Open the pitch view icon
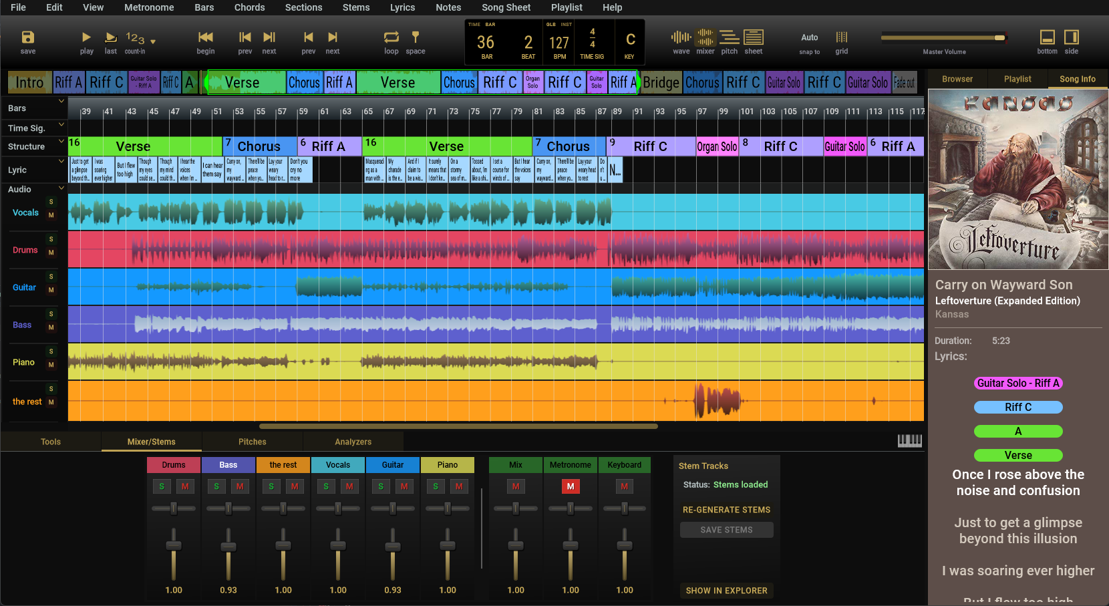1109x606 pixels. tap(730, 37)
